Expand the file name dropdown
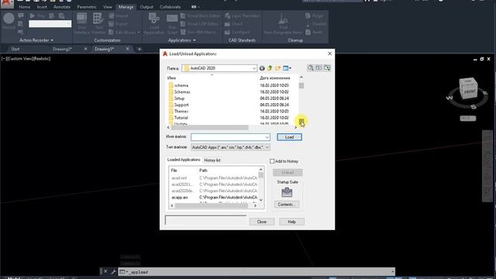 point(267,137)
